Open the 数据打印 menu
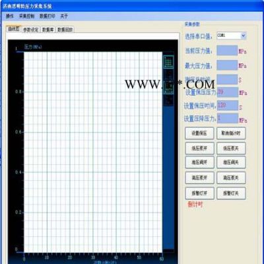This screenshot has width=264, height=264. (x=47, y=16)
